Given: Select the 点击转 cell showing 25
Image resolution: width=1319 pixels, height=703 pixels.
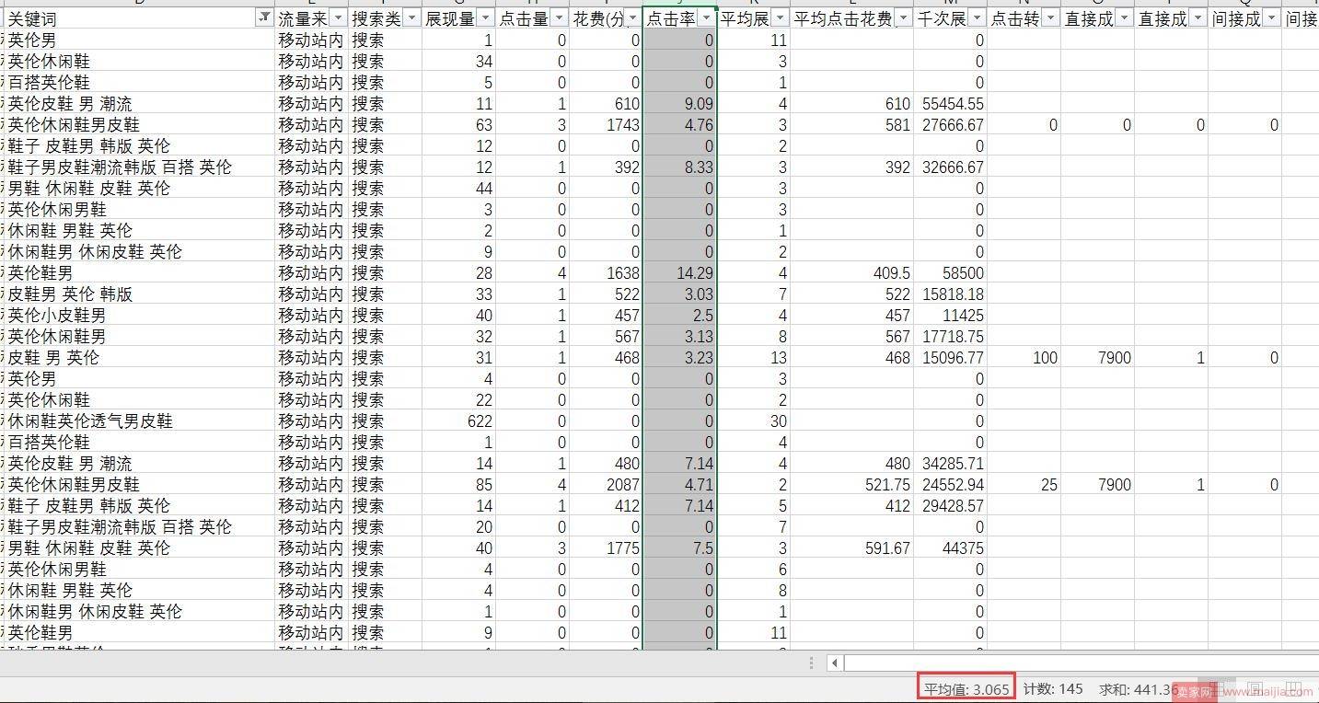Looking at the screenshot, I should 1024,484.
